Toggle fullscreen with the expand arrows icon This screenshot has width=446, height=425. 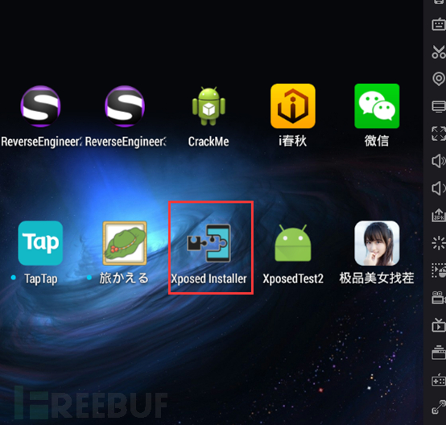tap(439, 134)
